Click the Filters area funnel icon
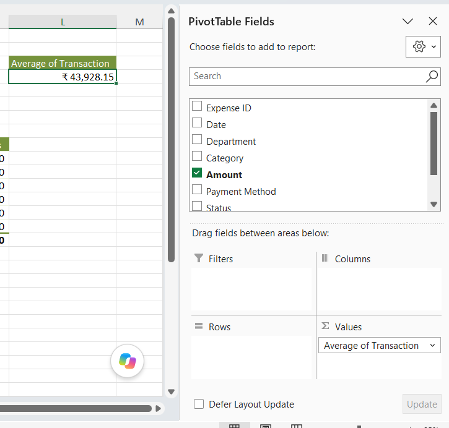Screen dimensions: 449x428 pyautogui.click(x=198, y=258)
